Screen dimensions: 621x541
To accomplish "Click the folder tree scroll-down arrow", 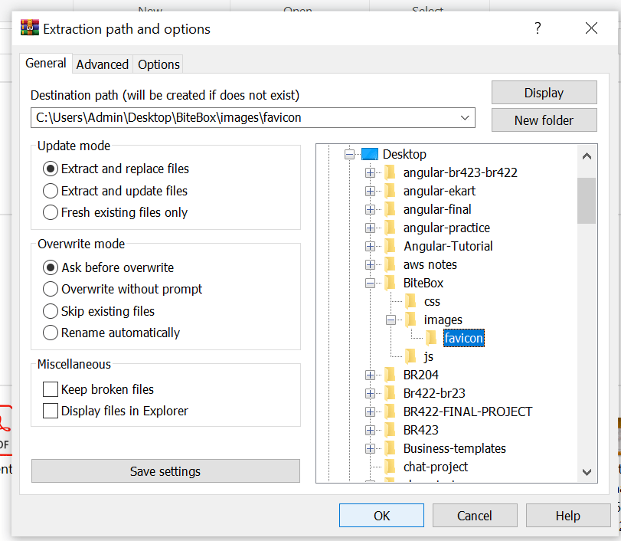I will click(587, 472).
